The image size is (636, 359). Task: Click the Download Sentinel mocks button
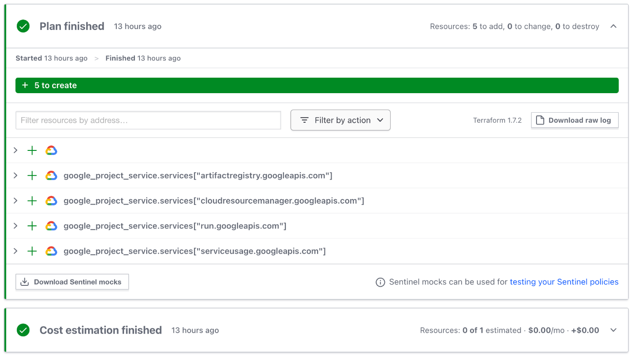(72, 282)
